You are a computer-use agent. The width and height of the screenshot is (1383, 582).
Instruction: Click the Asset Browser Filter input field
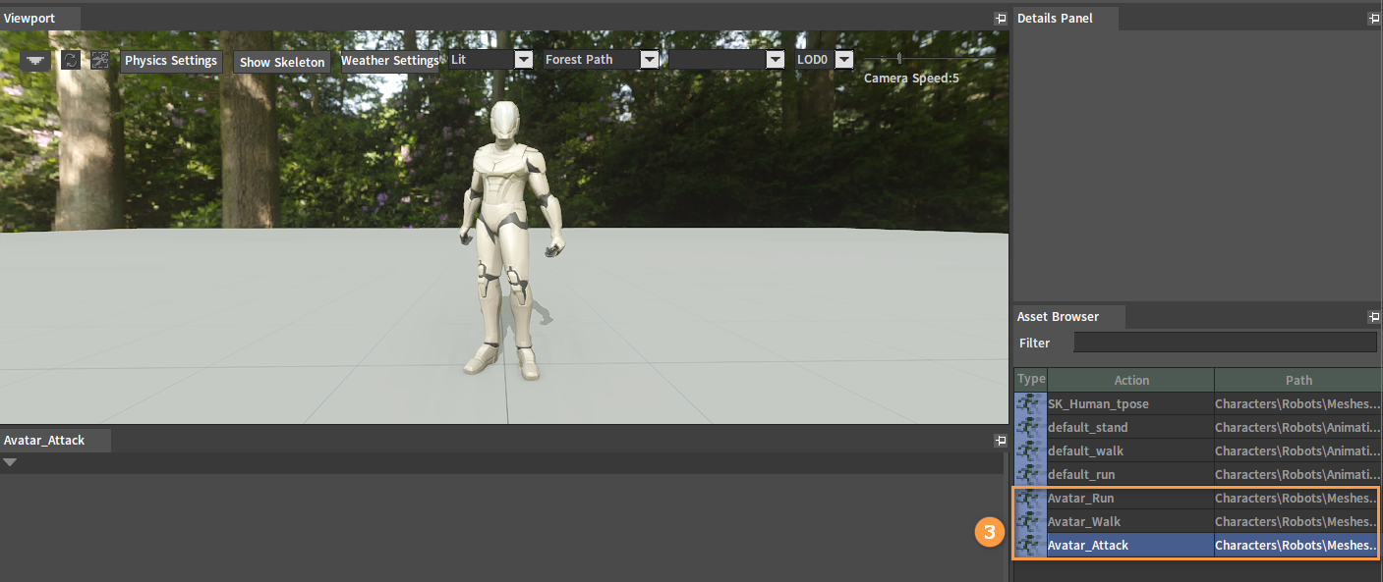point(1225,343)
